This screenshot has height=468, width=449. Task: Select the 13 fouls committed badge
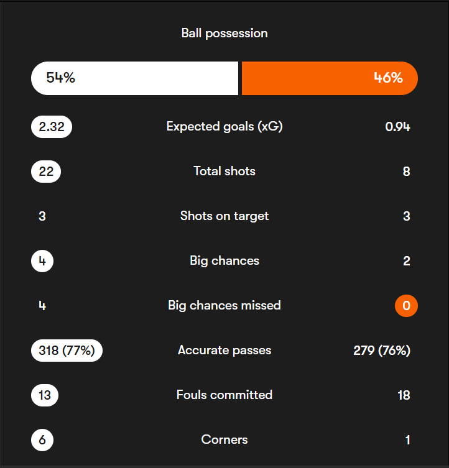(45, 395)
